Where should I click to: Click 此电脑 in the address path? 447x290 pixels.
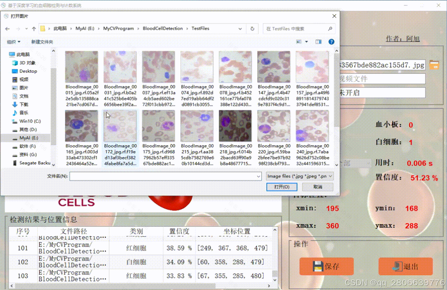(x=60, y=28)
